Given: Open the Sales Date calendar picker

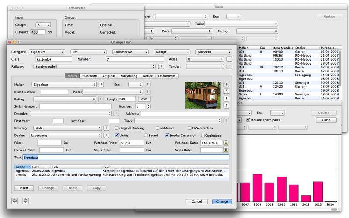Looking at the screenshot, I should click(x=226, y=150).
